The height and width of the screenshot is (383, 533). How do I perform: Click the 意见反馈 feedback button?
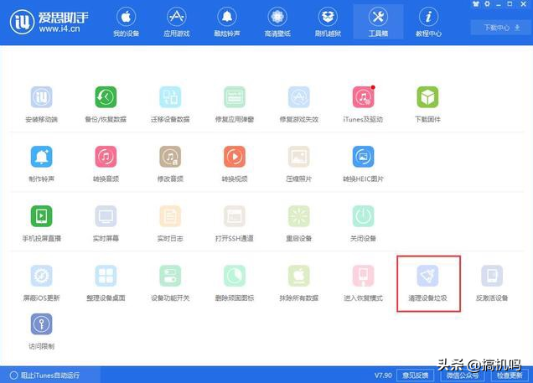pos(412,375)
